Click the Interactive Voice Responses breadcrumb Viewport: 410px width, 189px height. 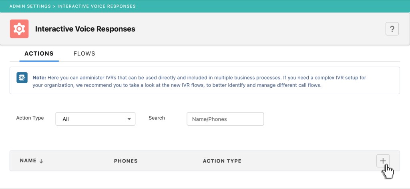click(x=98, y=6)
